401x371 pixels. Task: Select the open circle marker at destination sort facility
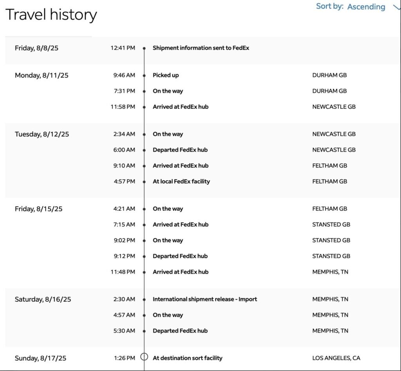click(x=144, y=357)
